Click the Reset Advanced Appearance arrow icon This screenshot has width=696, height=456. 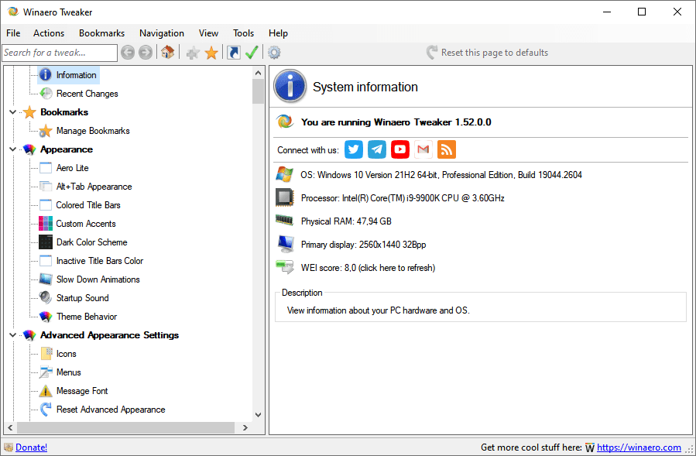tap(46, 410)
